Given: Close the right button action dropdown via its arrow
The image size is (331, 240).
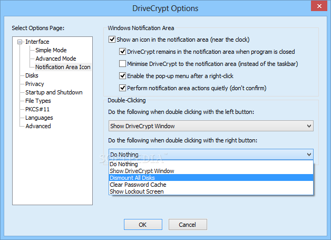Looking at the screenshot, I should [309, 155].
